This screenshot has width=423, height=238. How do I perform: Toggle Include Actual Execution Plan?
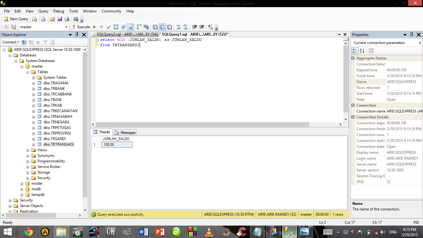139,27
